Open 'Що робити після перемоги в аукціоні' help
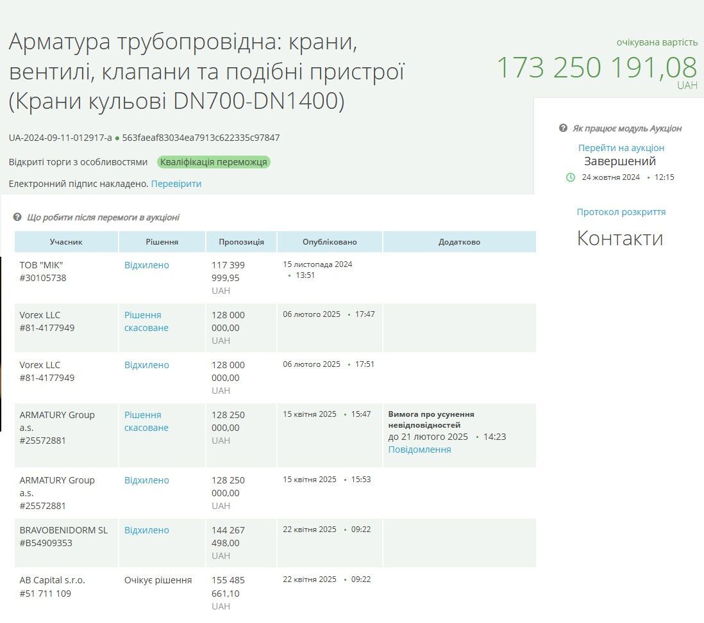The height and width of the screenshot is (623, 704). point(103,217)
